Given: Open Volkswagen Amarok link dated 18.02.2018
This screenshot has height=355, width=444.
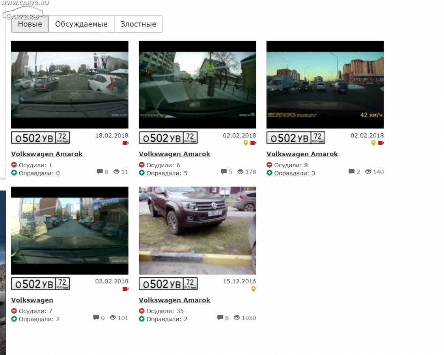Looking at the screenshot, I should (47, 154).
